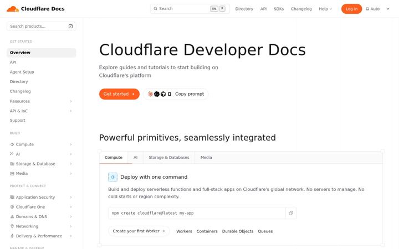
Task: Click the Get started button
Action: coord(119,94)
